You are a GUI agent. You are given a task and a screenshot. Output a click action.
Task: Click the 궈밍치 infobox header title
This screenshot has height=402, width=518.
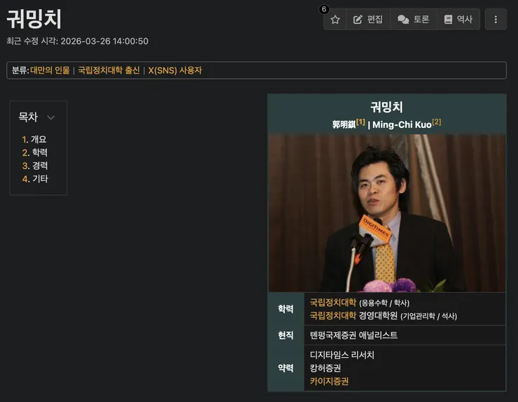[386, 107]
